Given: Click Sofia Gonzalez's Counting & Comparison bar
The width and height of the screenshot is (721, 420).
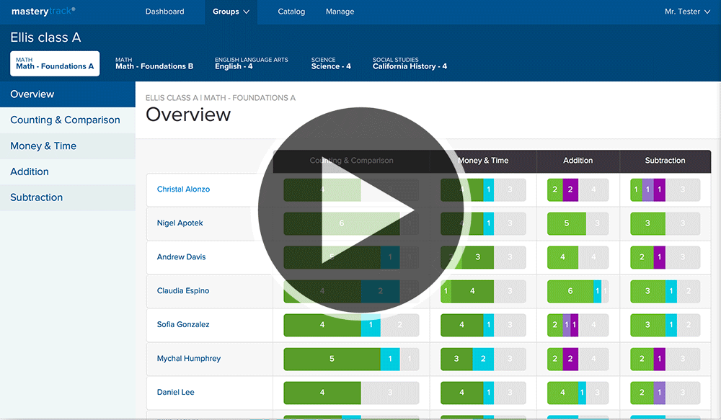Looking at the screenshot, I should coord(350,325).
